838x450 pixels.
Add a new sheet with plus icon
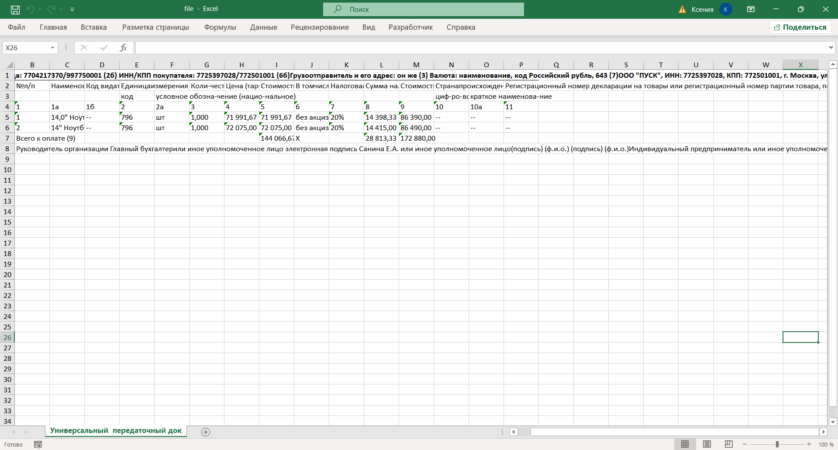(x=206, y=432)
